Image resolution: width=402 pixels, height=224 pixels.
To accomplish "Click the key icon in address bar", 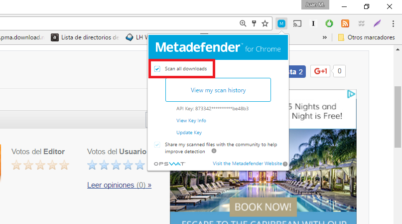I will [x=254, y=23].
